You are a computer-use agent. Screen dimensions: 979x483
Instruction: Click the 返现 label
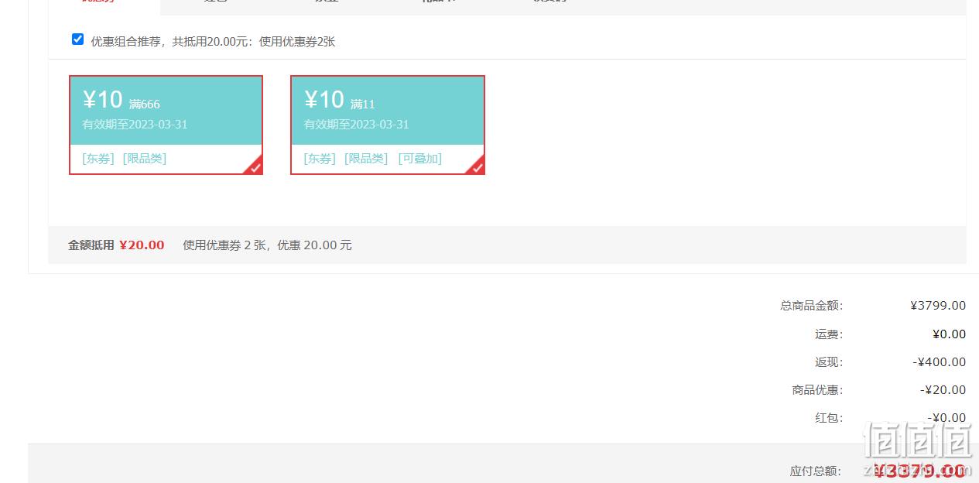pos(829,362)
